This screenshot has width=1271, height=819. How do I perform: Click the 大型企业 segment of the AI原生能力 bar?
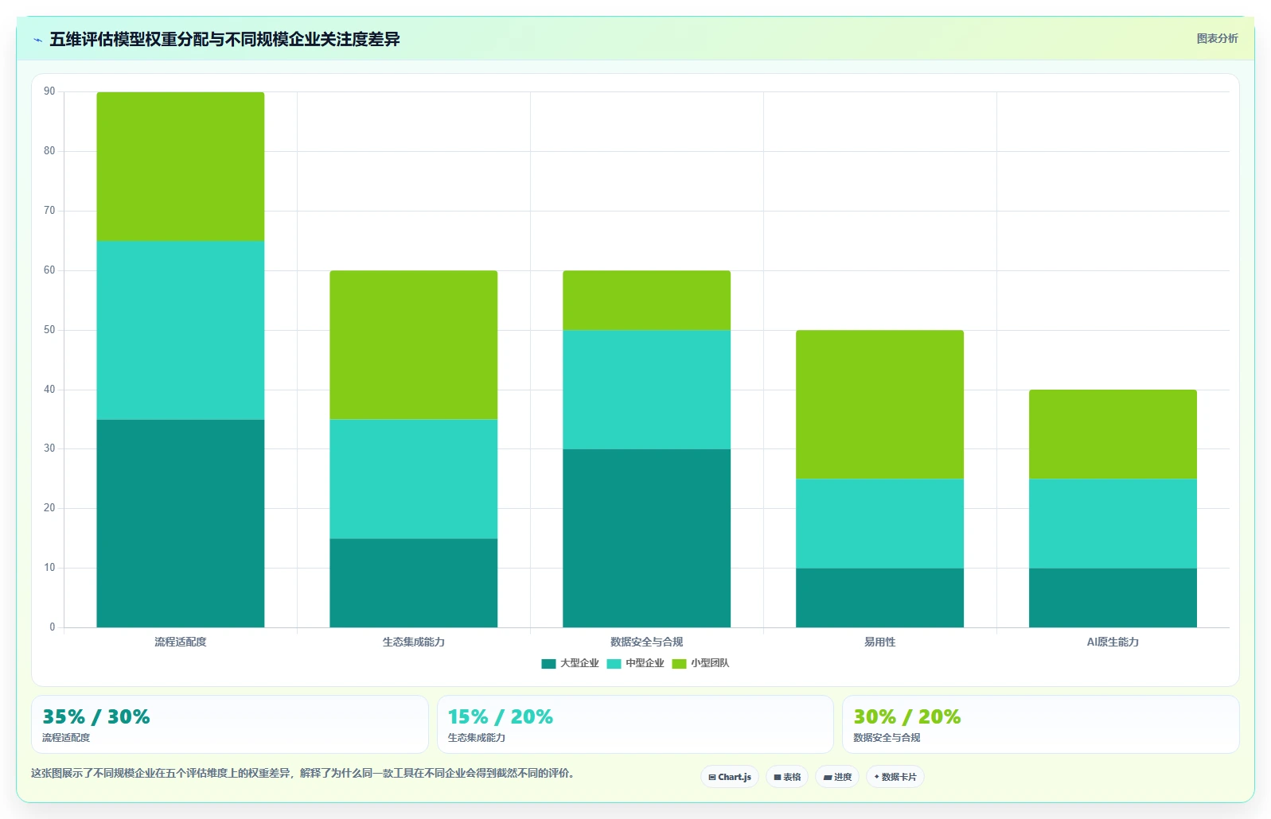pyautogui.click(x=1113, y=598)
